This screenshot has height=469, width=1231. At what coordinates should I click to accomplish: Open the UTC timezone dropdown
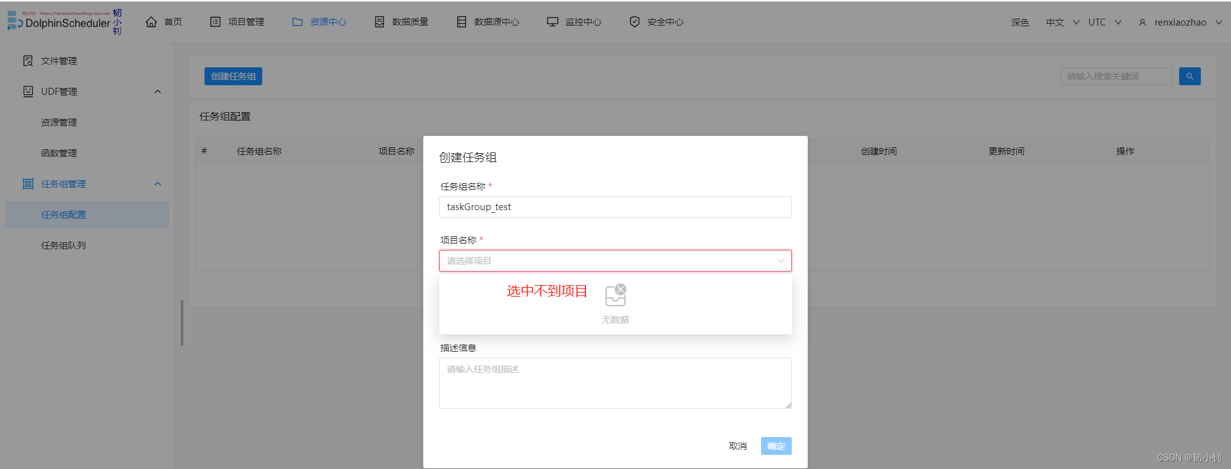(1105, 22)
